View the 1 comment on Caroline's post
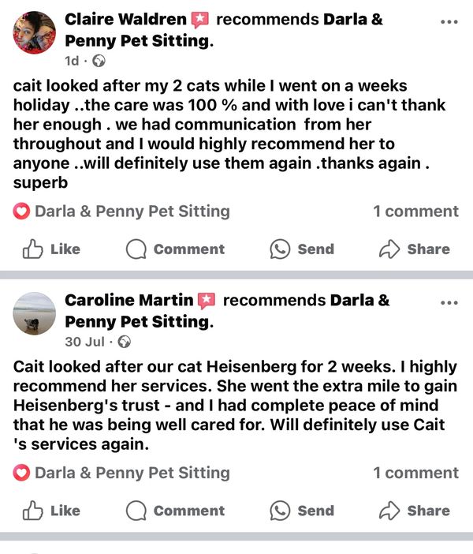473x554 pixels. 415,474
